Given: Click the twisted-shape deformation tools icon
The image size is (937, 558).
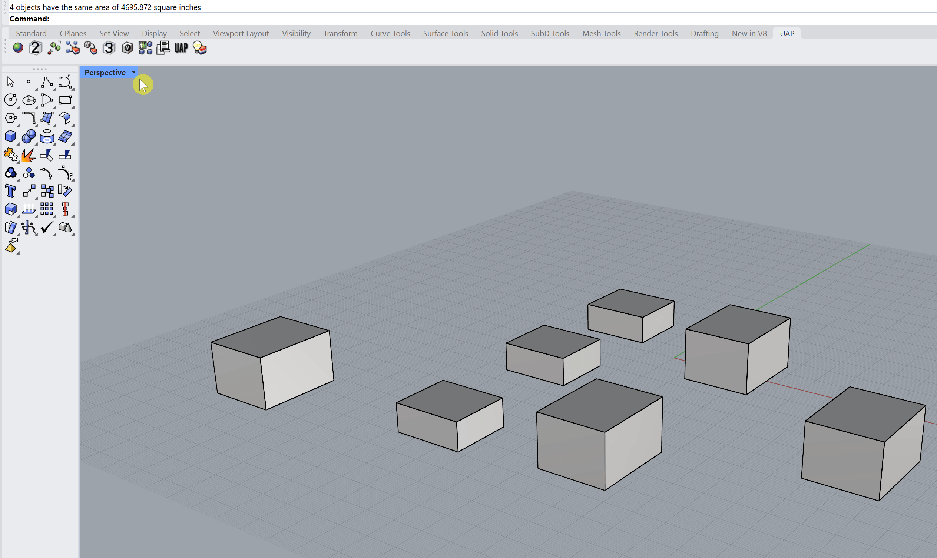Looking at the screenshot, I should (x=10, y=227).
